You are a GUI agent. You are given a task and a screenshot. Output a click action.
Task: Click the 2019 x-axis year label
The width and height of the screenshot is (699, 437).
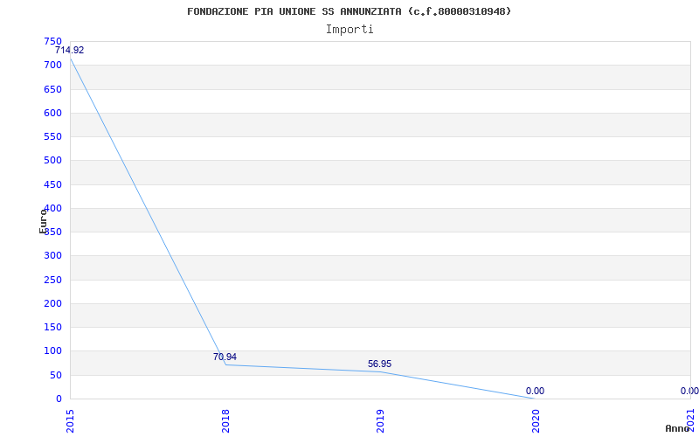(380, 421)
